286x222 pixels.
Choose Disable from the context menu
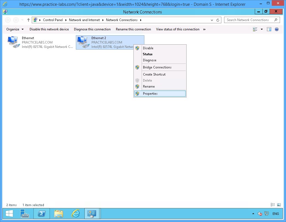click(148, 48)
